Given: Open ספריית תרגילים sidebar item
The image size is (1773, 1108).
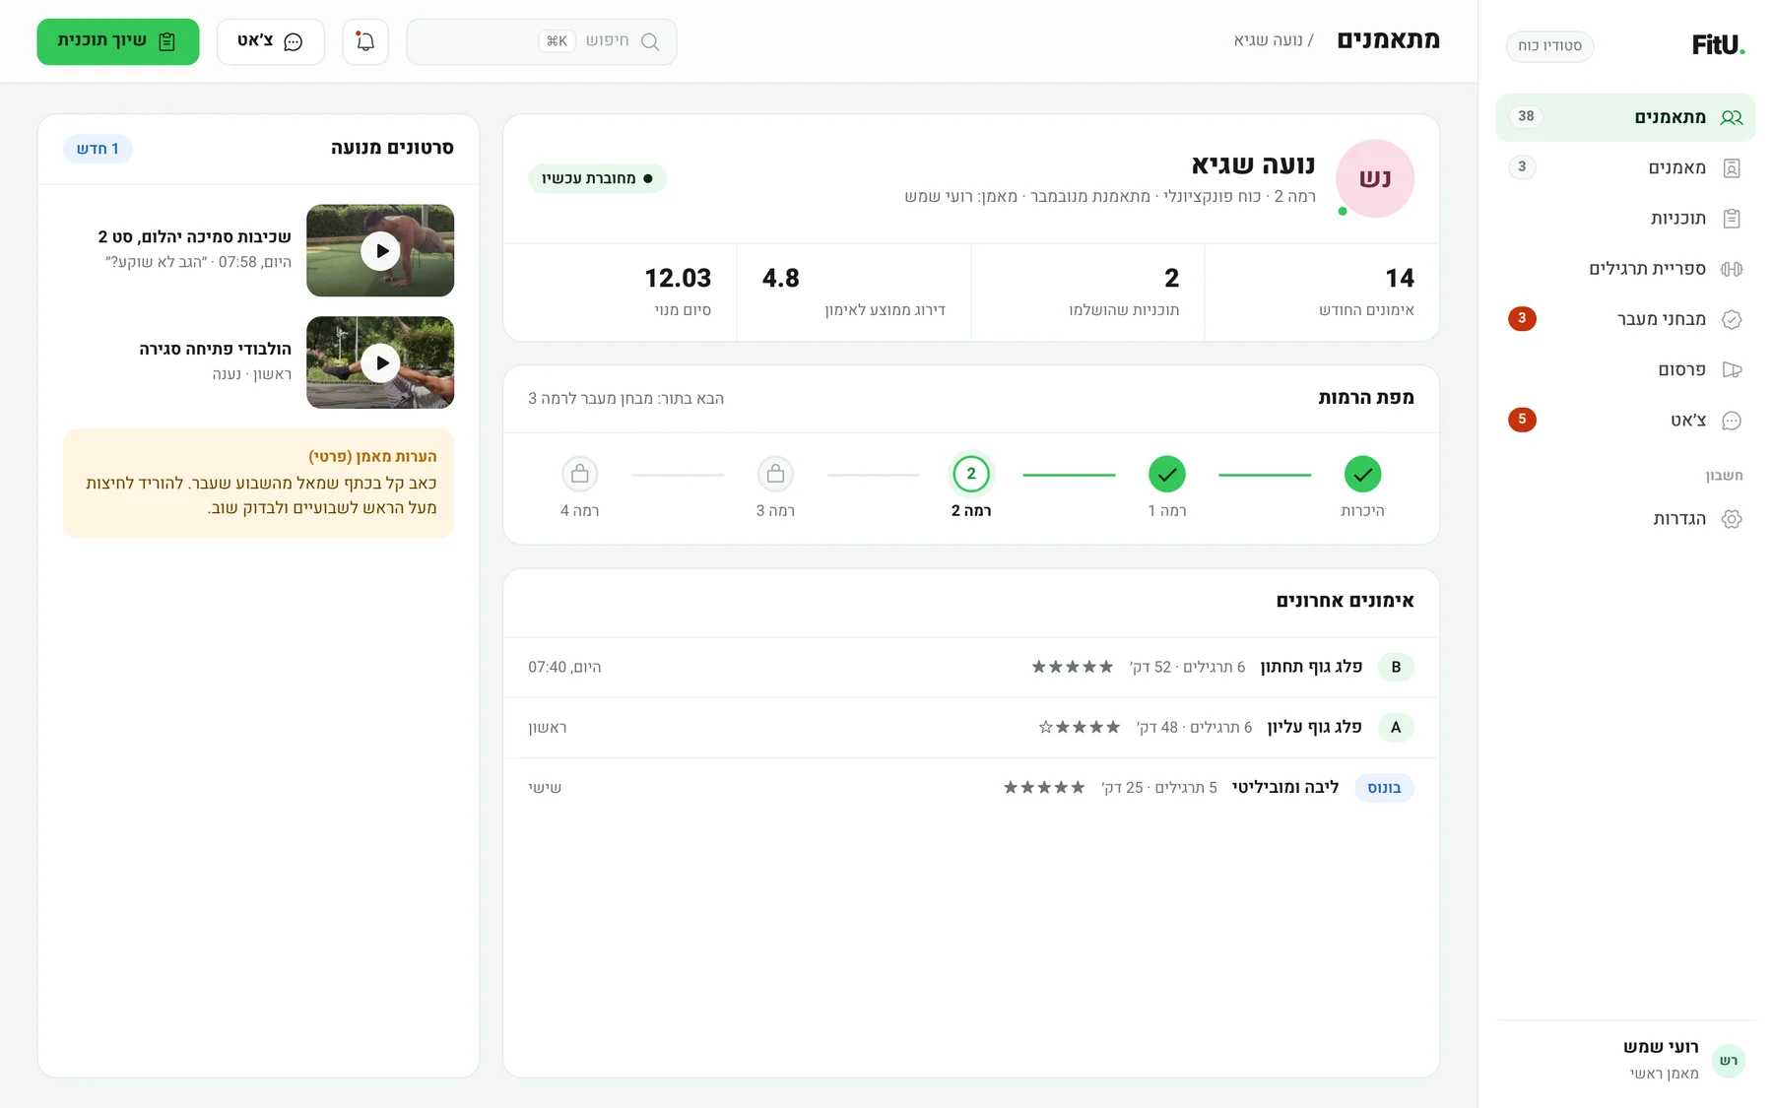Looking at the screenshot, I should [1625, 269].
